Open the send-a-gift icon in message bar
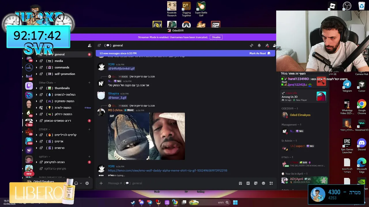 tap(240, 183)
